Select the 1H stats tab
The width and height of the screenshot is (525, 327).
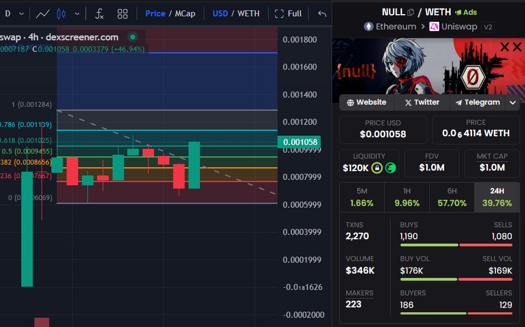tap(406, 197)
